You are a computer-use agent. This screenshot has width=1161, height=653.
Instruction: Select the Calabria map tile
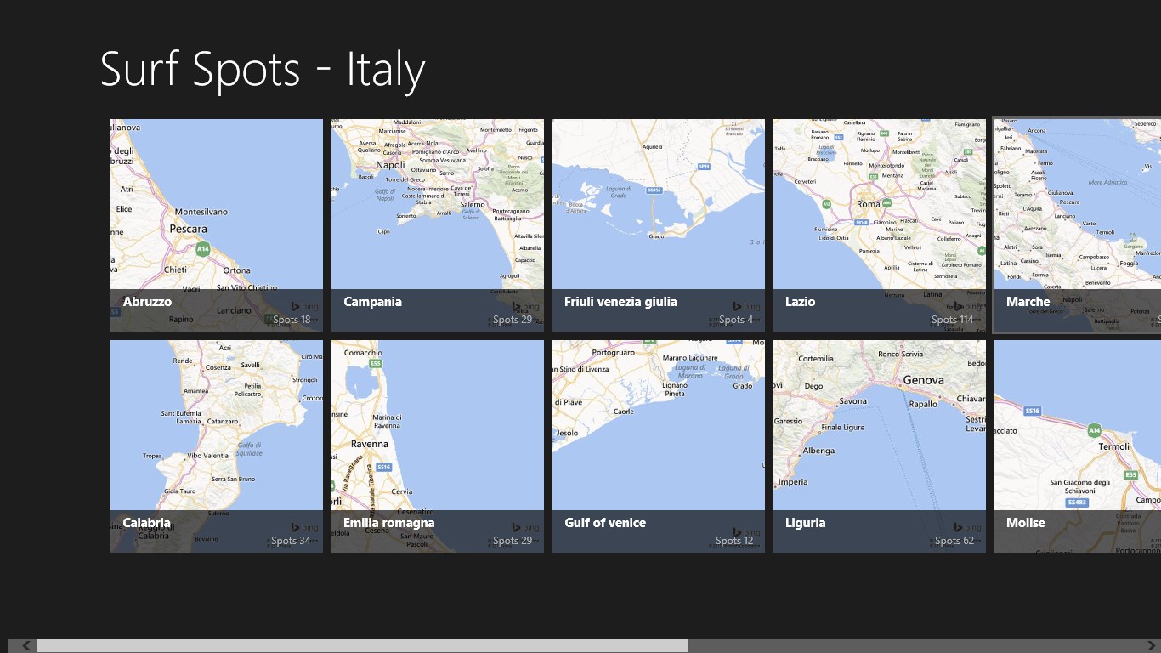[x=217, y=446]
